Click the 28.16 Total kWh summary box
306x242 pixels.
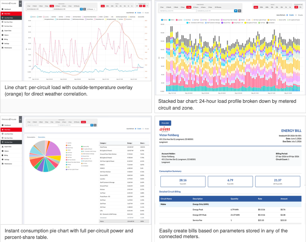[183, 181]
